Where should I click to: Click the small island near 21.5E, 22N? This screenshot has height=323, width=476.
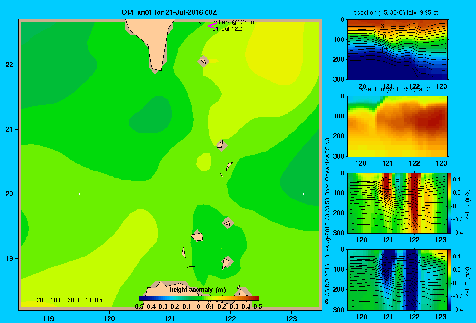tap(203, 61)
